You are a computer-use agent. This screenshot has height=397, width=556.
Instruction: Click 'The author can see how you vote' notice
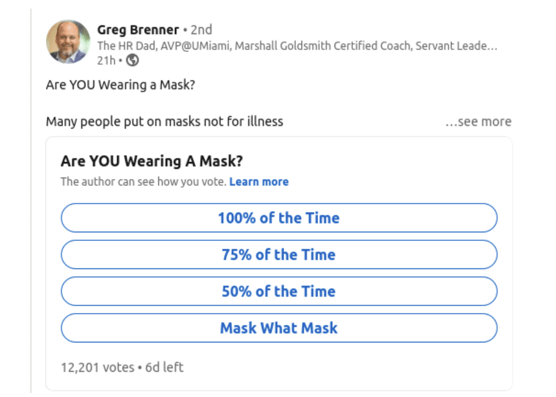tap(144, 182)
